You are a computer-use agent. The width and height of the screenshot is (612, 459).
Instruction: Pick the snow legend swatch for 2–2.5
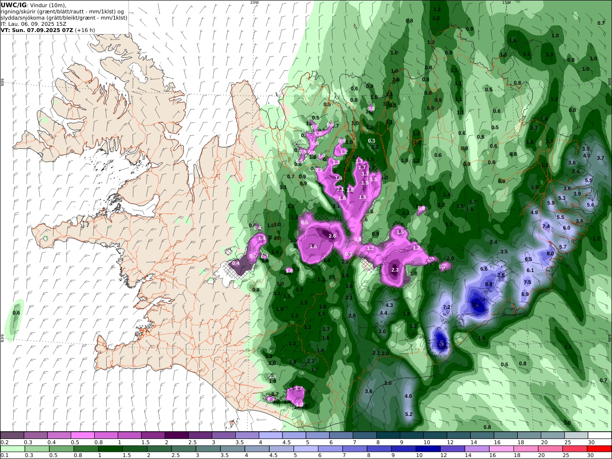point(176,436)
